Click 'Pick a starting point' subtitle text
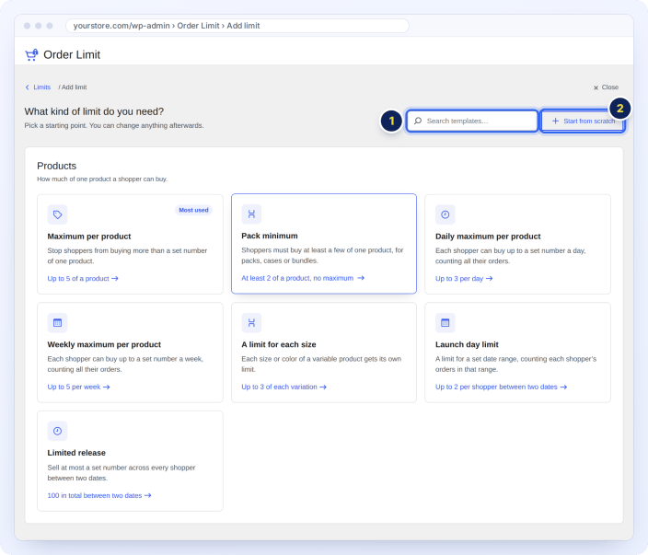This screenshot has width=648, height=555. point(114,125)
